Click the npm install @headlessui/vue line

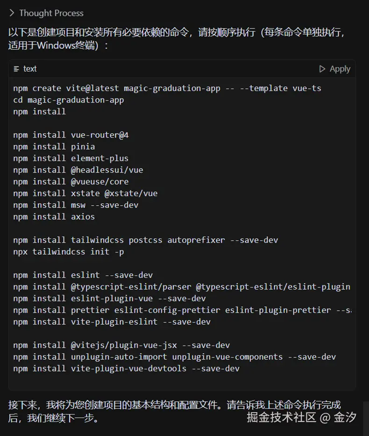coord(78,170)
